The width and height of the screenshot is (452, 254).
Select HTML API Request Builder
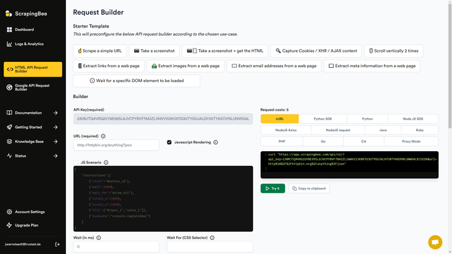tap(33, 69)
